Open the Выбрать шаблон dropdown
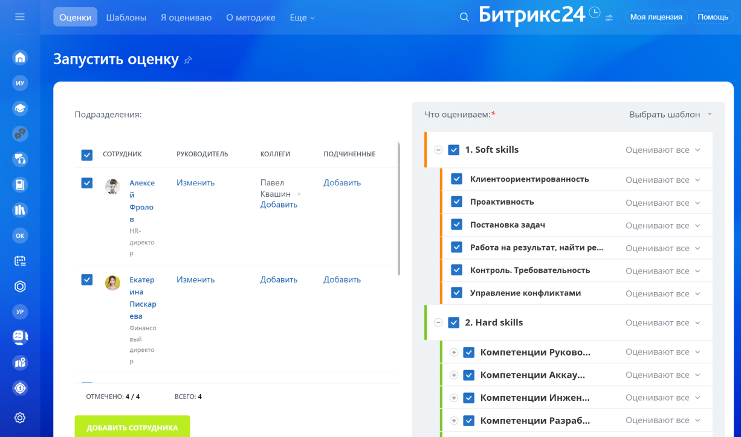 (670, 115)
